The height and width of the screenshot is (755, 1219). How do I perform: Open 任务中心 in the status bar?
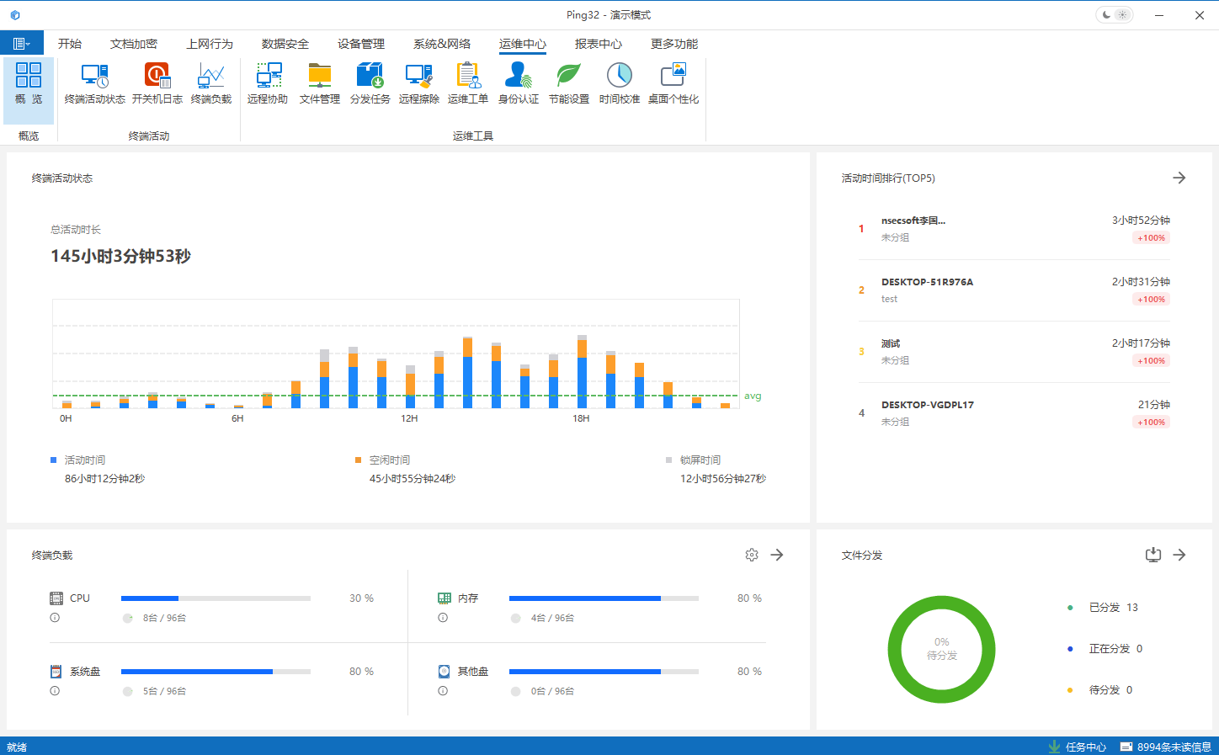tap(1078, 747)
